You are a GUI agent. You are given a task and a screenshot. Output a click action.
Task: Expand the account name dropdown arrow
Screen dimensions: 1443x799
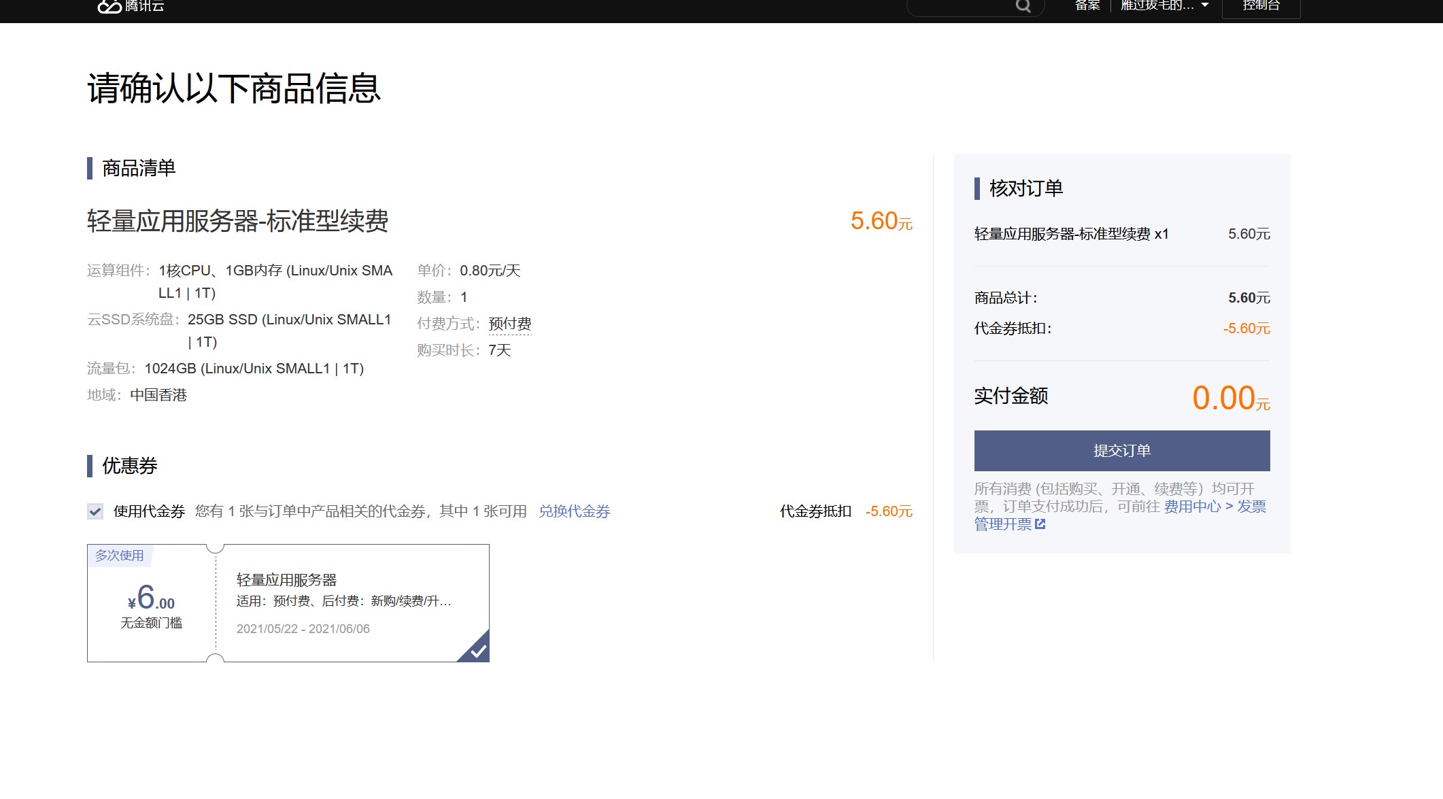click(1205, 5)
